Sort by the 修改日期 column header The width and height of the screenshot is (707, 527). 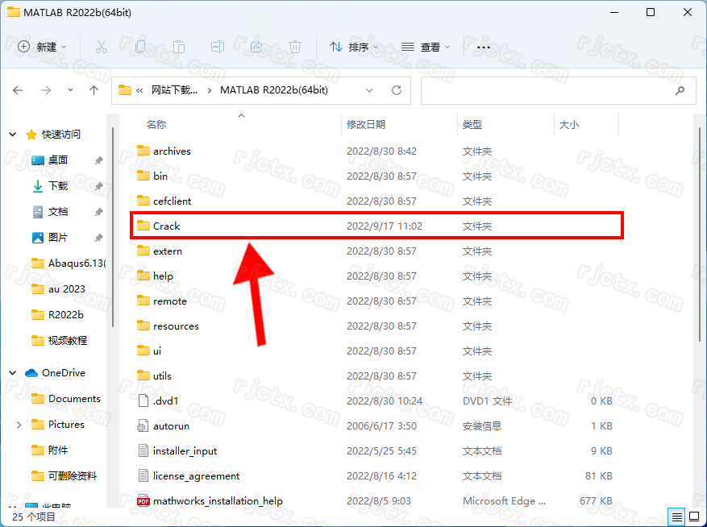pyautogui.click(x=366, y=124)
